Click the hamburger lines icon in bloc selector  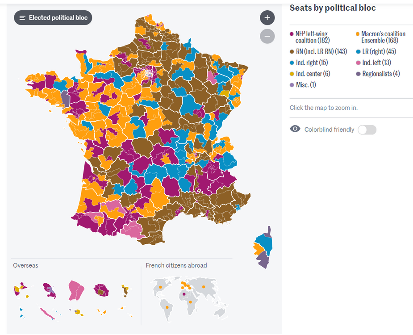click(x=22, y=18)
